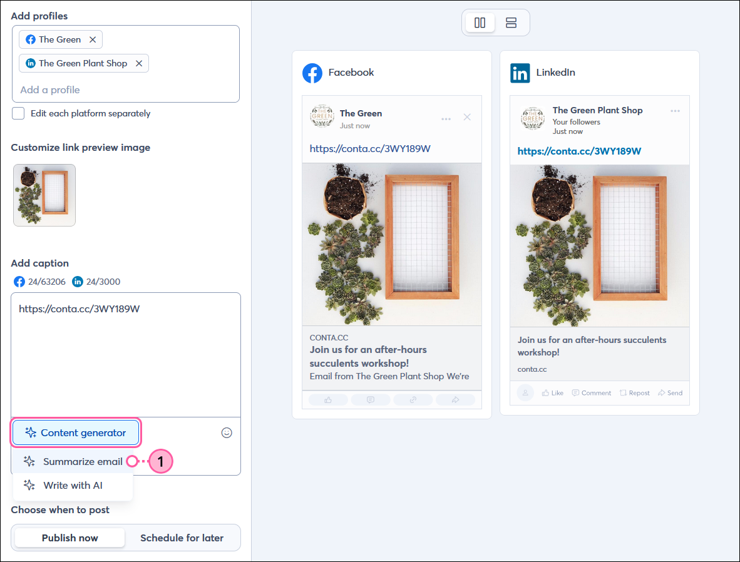Enable Edit each platform separately checkbox
The image size is (740, 562).
tap(18, 113)
